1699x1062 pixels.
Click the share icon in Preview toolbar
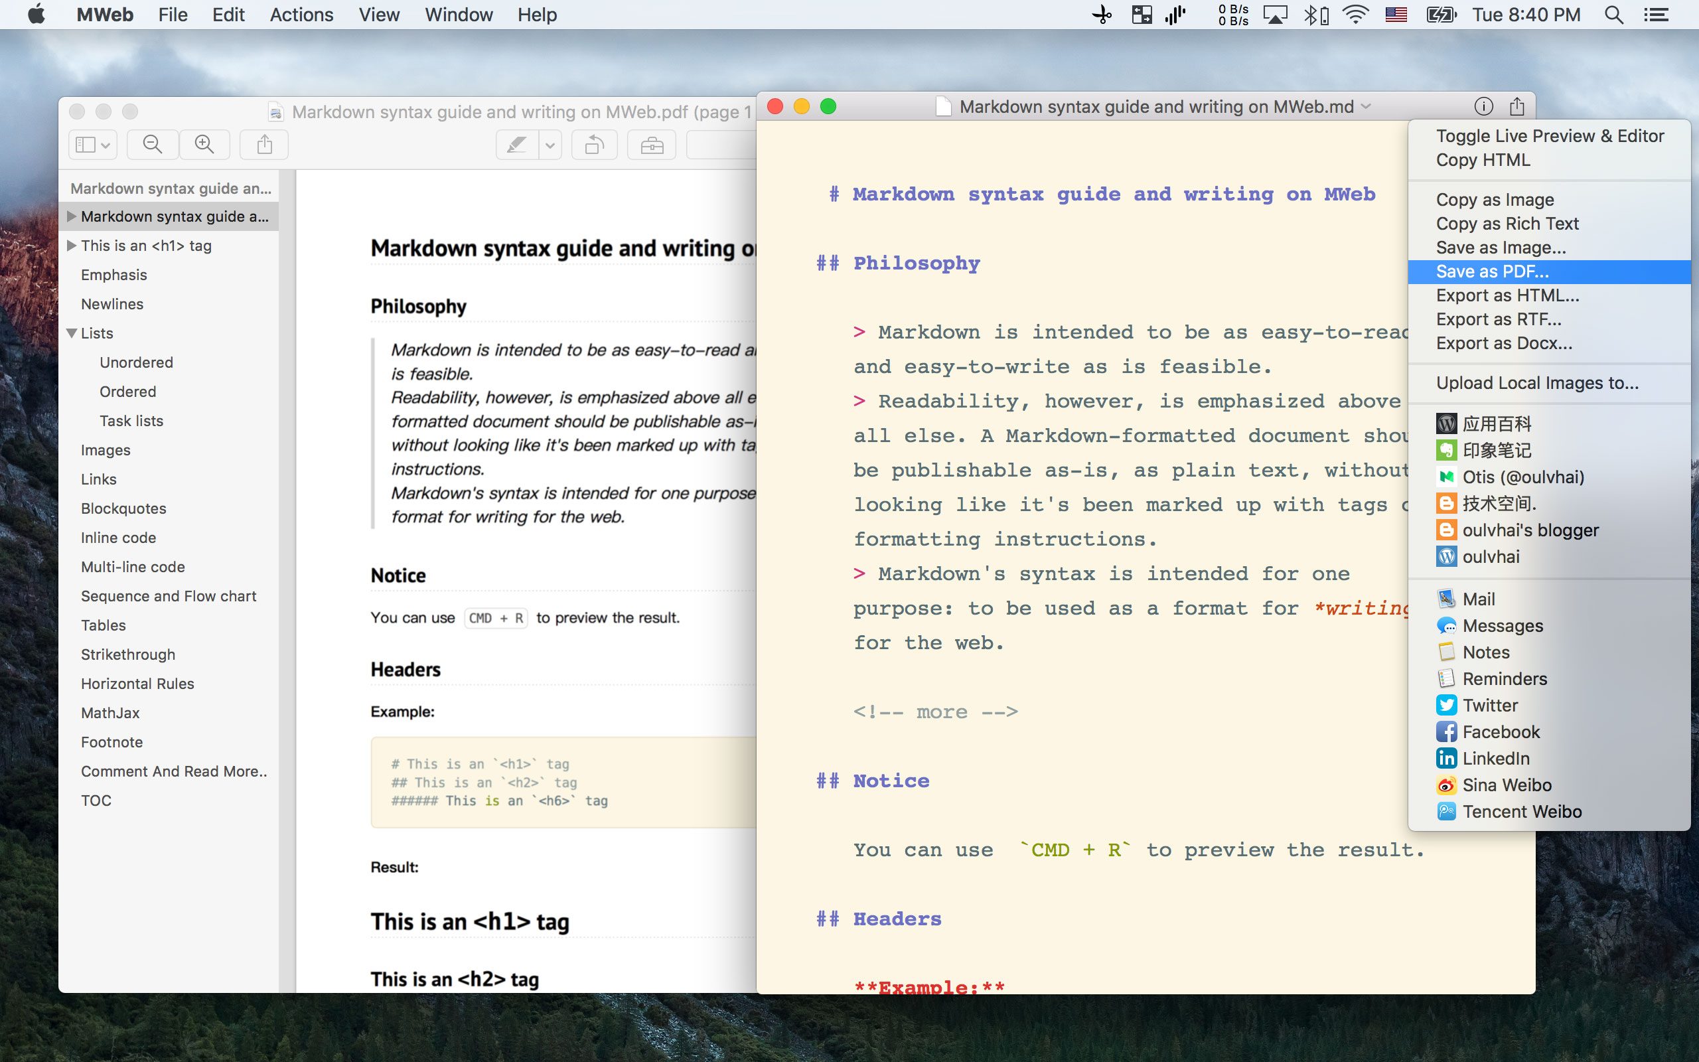264,145
